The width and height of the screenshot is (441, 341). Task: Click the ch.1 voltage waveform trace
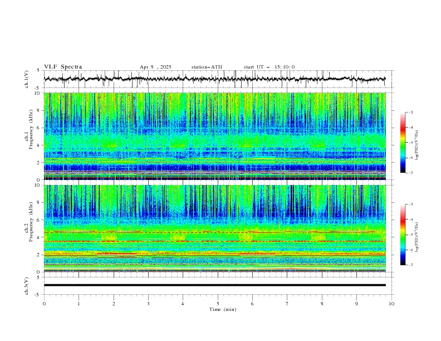[x=214, y=79]
